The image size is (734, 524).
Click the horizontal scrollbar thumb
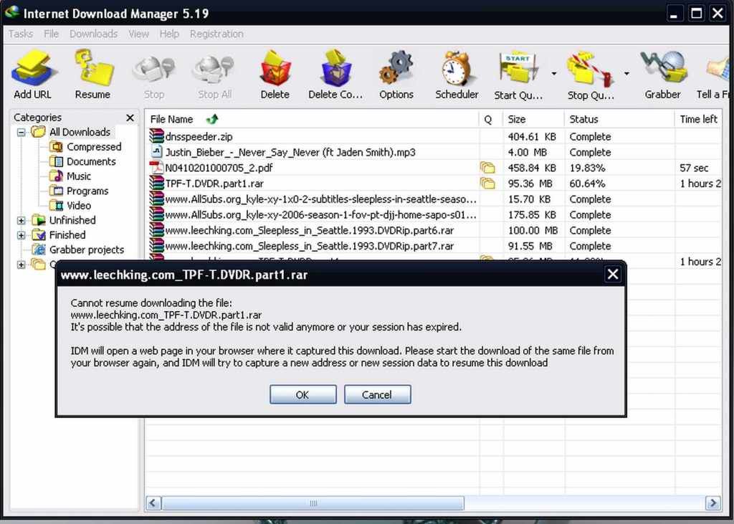tap(313, 503)
